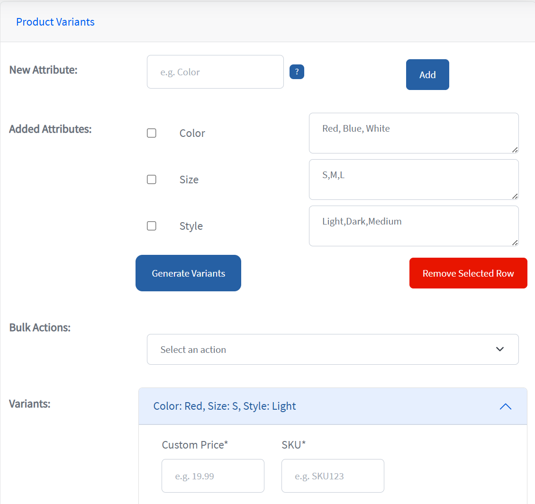
Task: Click the 'Custom Price*' label
Action: click(x=195, y=445)
